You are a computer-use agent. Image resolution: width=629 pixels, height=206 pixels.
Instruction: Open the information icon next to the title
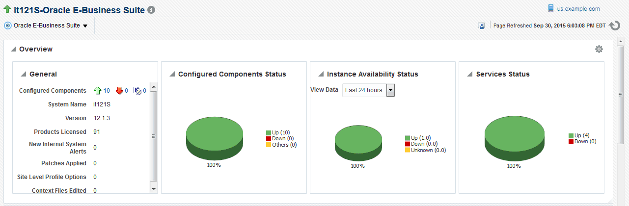pos(151,10)
